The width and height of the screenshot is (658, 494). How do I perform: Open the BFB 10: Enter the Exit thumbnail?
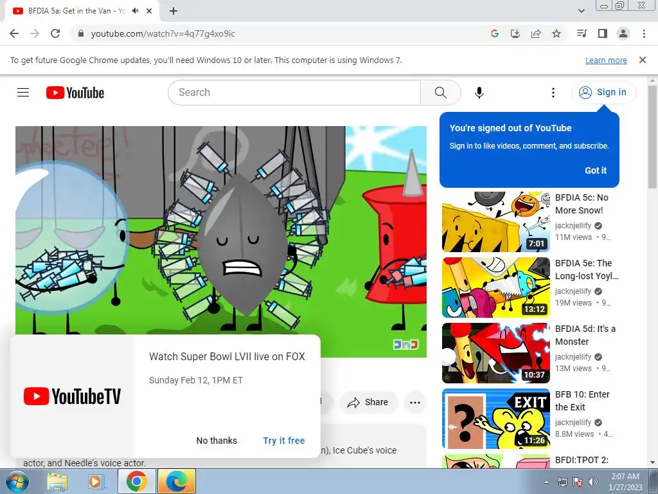496,419
